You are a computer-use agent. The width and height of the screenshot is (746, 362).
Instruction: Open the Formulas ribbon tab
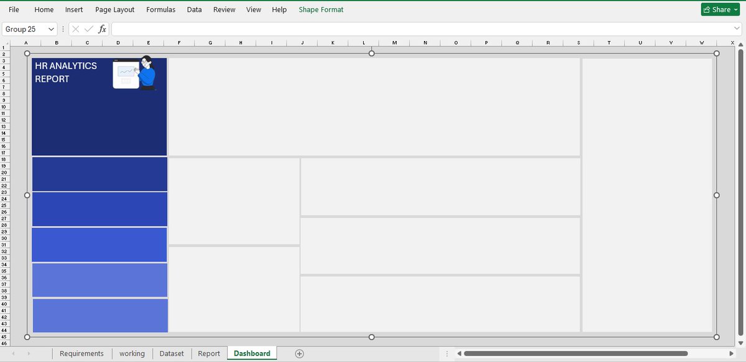pyautogui.click(x=161, y=9)
